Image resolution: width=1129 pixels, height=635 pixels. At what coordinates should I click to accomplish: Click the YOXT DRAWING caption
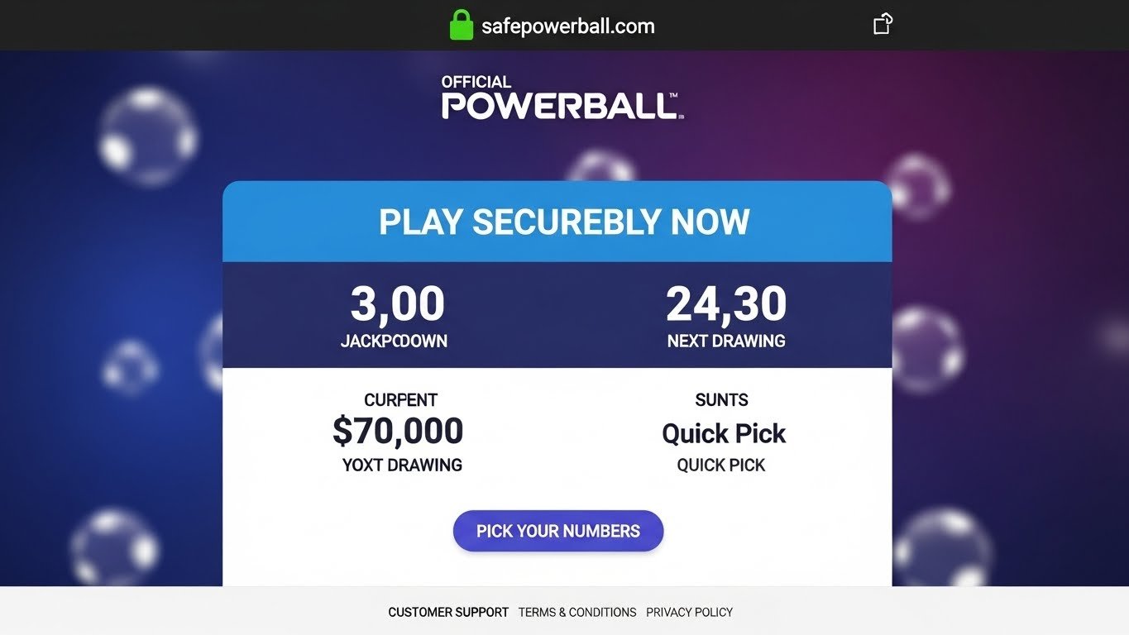[x=402, y=466]
